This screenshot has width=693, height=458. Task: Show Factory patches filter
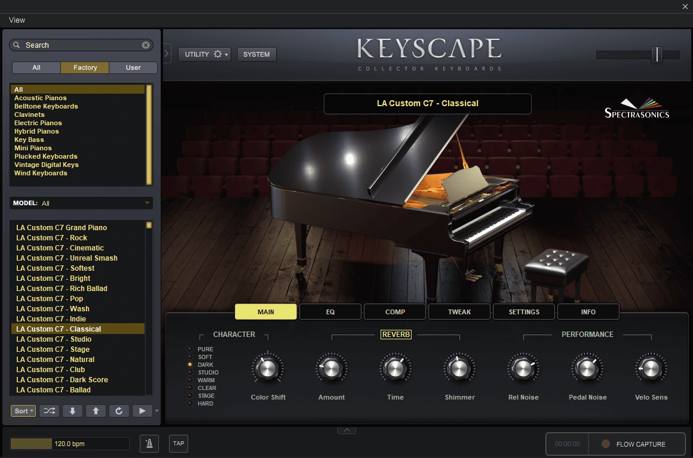(85, 67)
